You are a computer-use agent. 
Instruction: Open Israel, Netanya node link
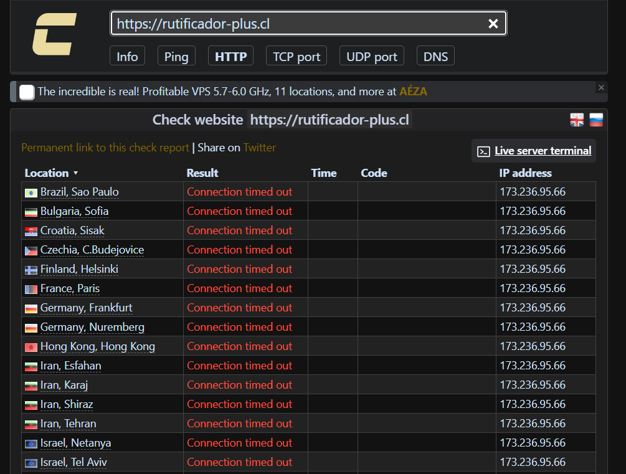coord(75,443)
